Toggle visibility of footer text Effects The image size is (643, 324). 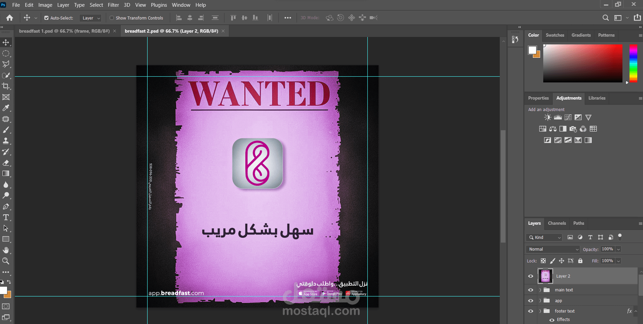(x=552, y=320)
